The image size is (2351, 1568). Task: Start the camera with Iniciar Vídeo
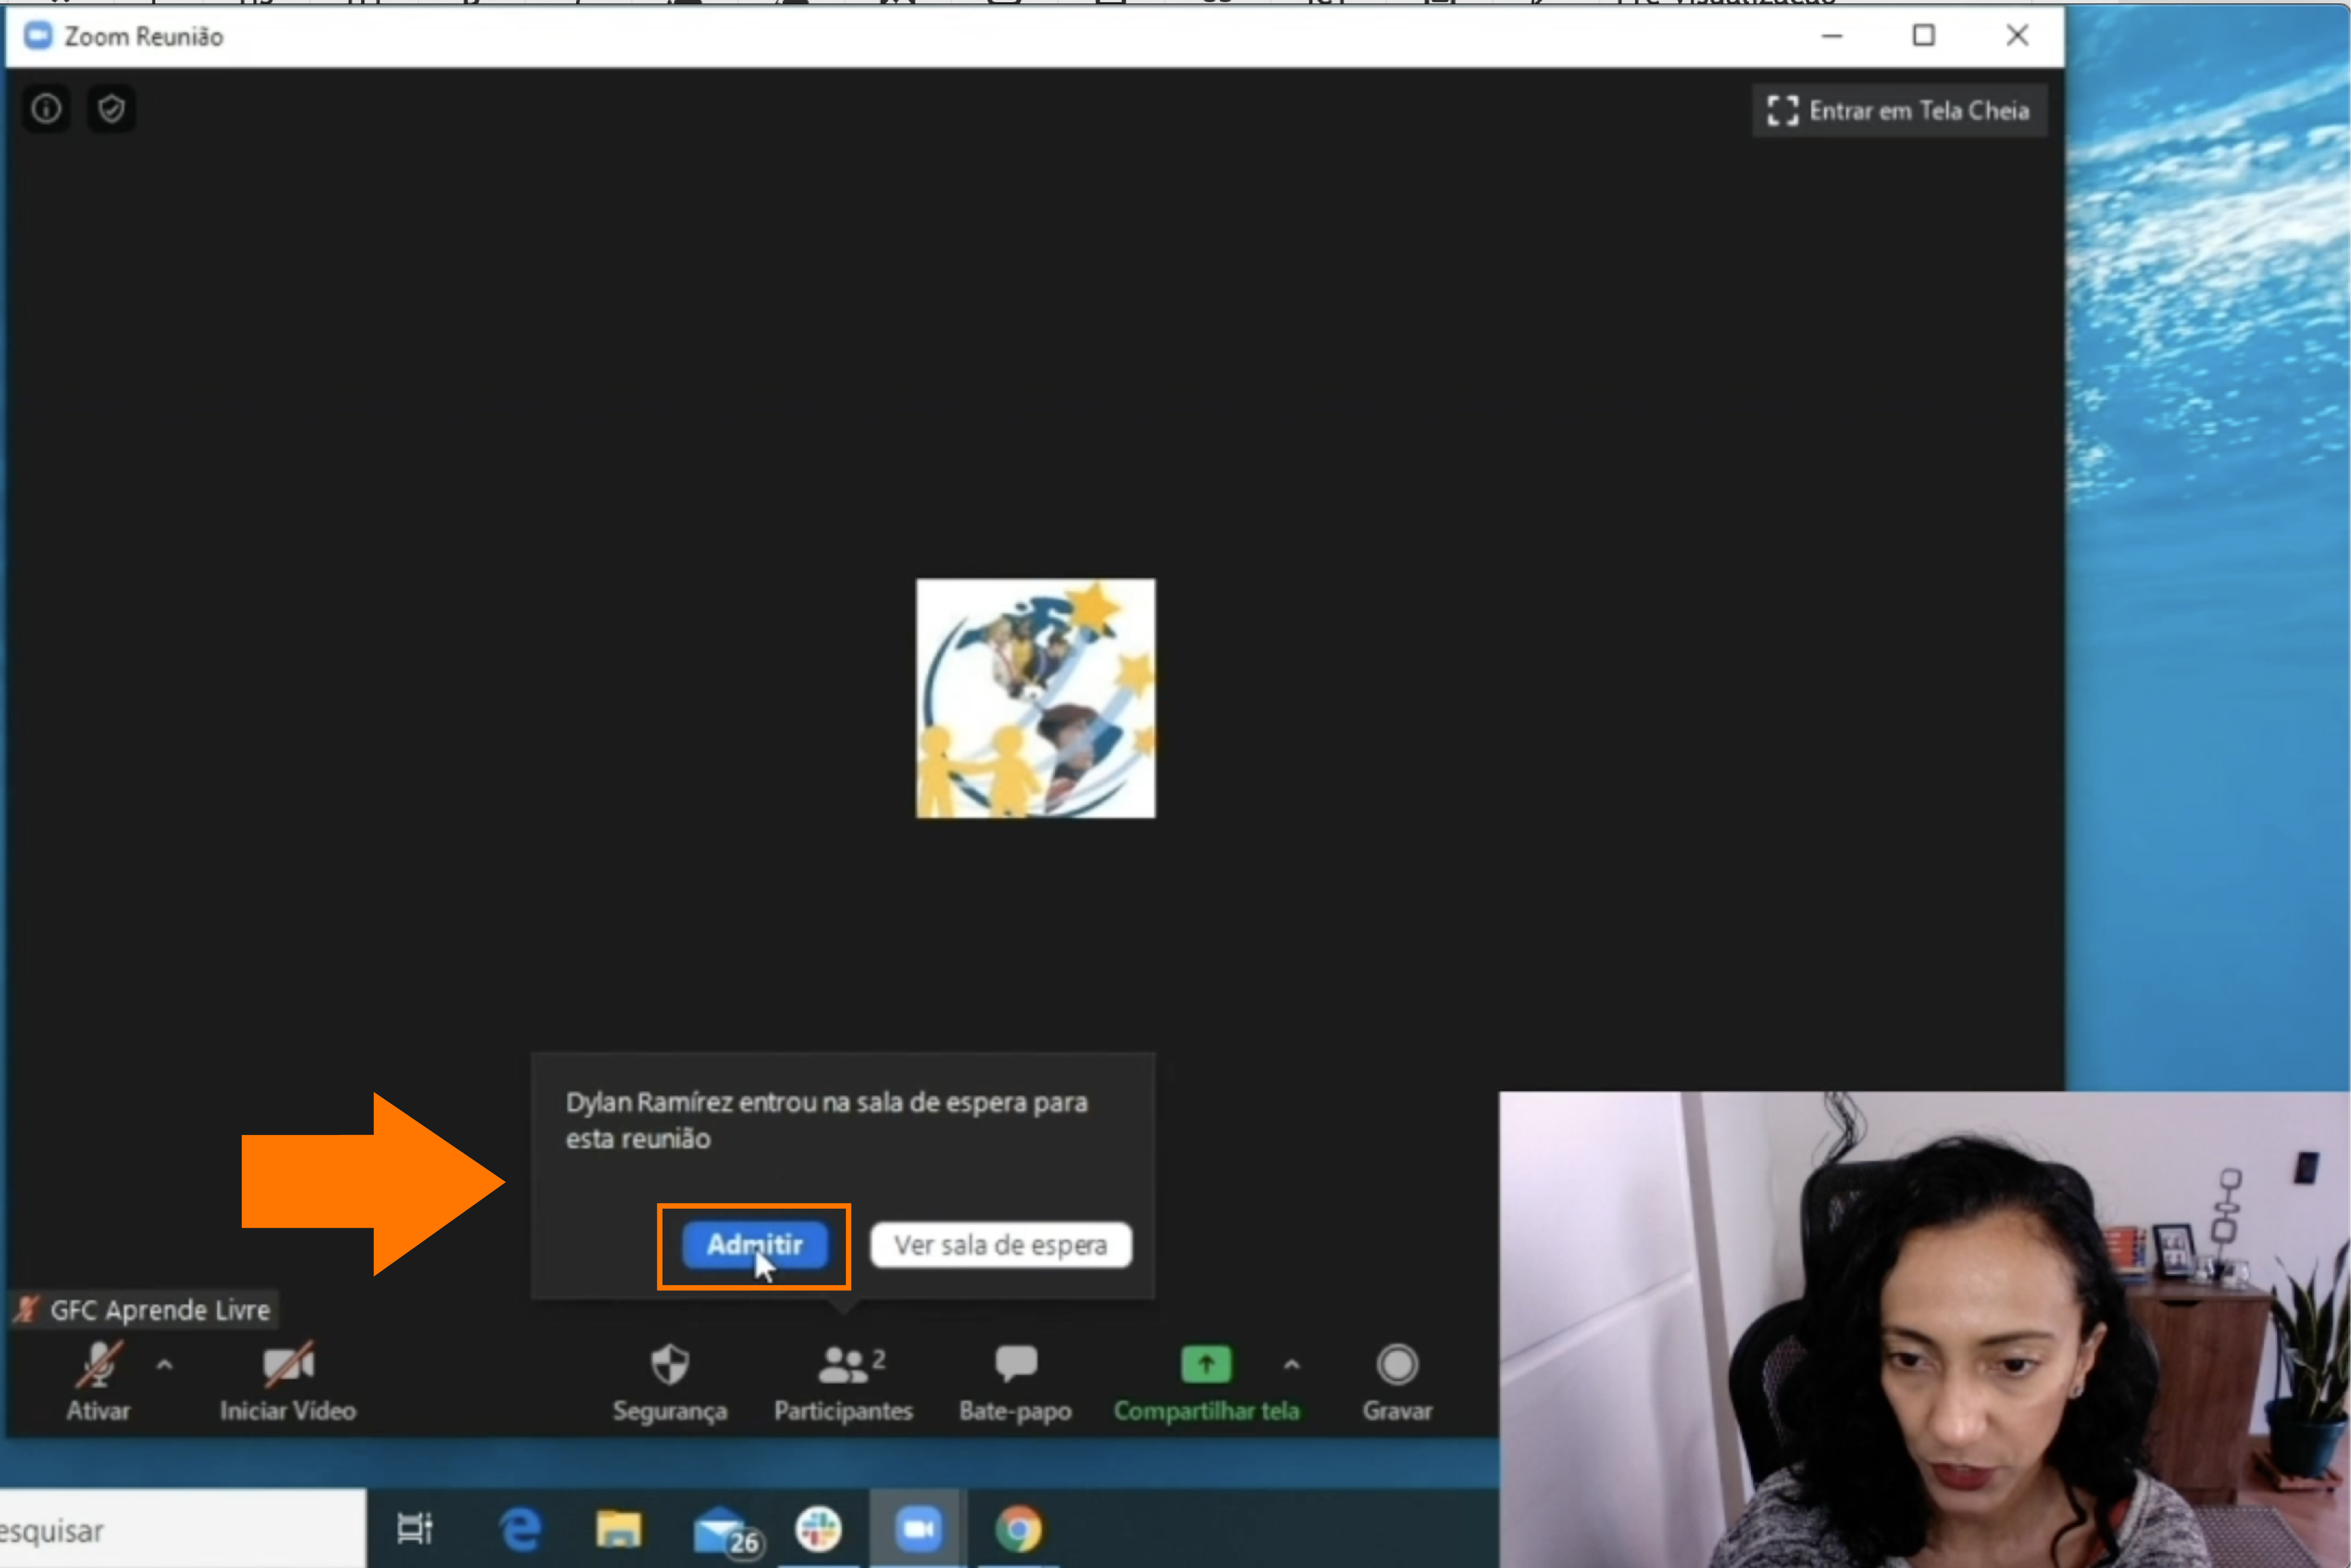[288, 1381]
